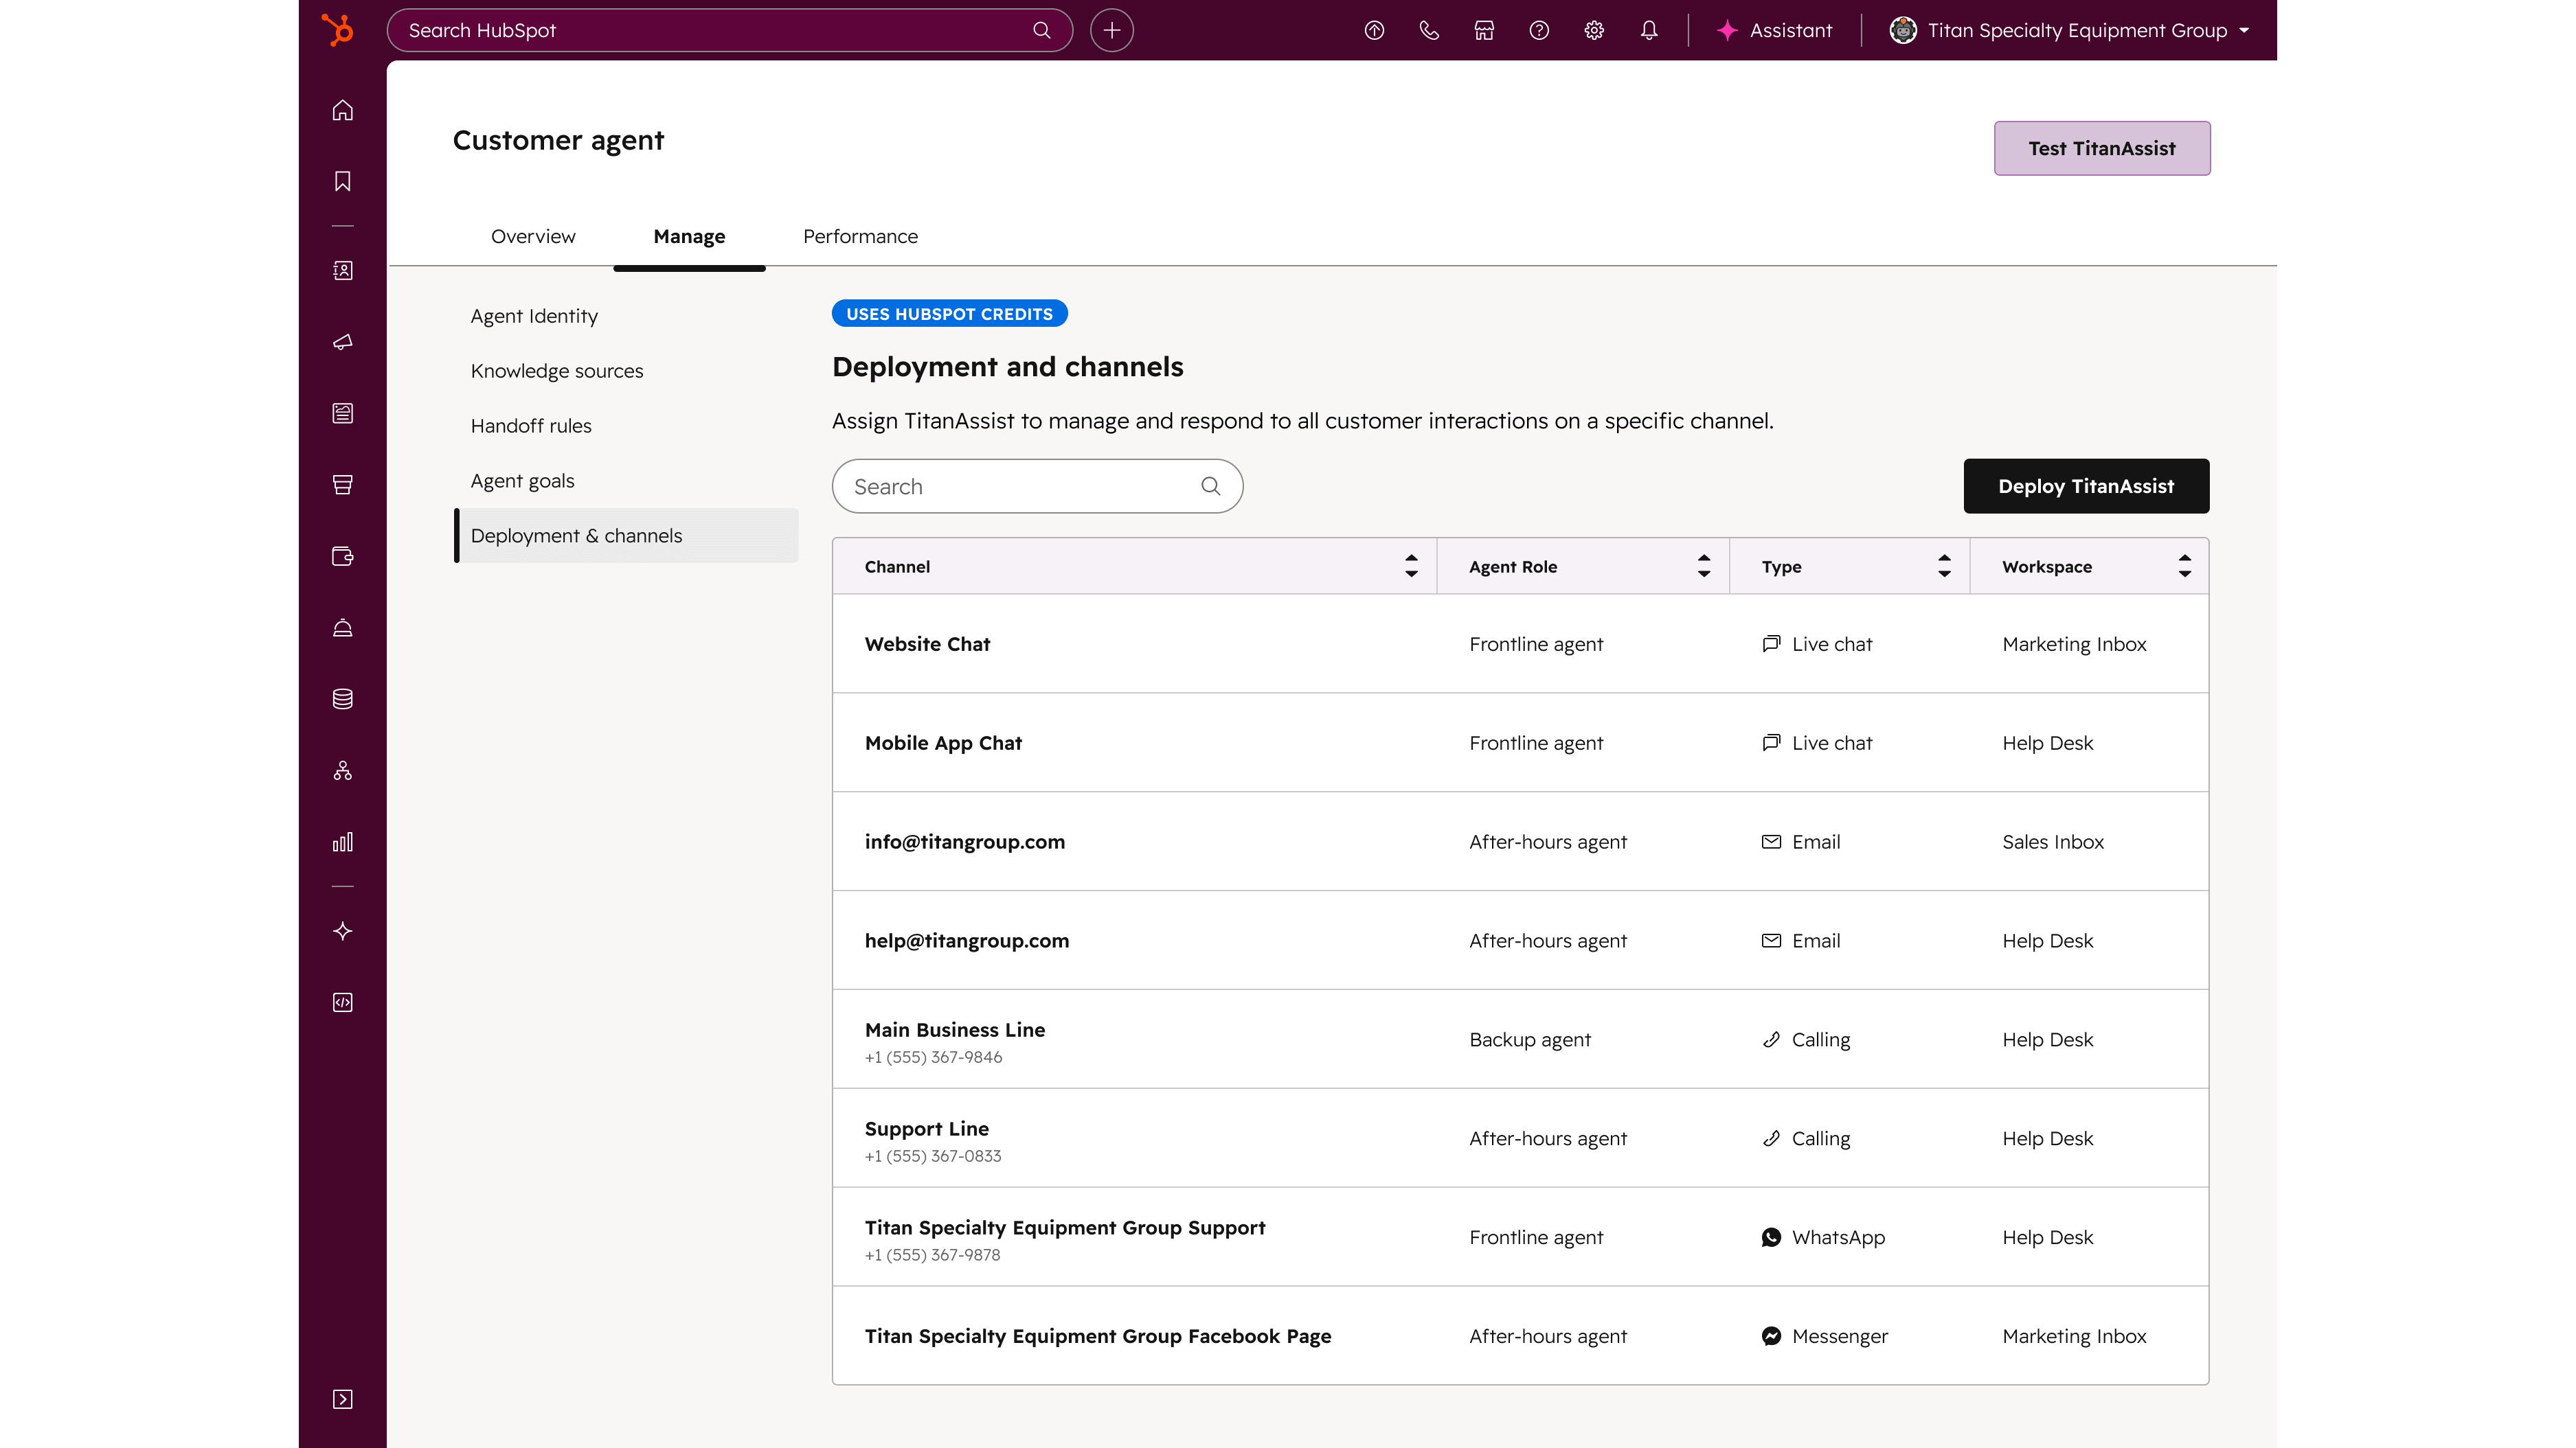Expand the sidebar with the arrow icon
This screenshot has height=1448, width=2576.
[342, 1399]
